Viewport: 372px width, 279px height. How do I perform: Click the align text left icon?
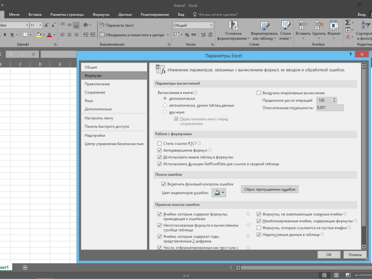[x=62, y=34]
